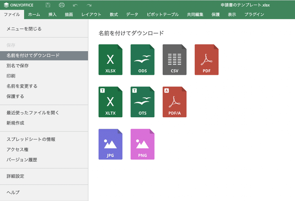Viewport: 295px width, 201px height.
Task: Switch to the ホーム tab
Action: [x=34, y=14]
